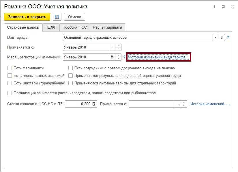Click the Ставка взносов 0,200 field
The image size is (238, 172).
78,104
